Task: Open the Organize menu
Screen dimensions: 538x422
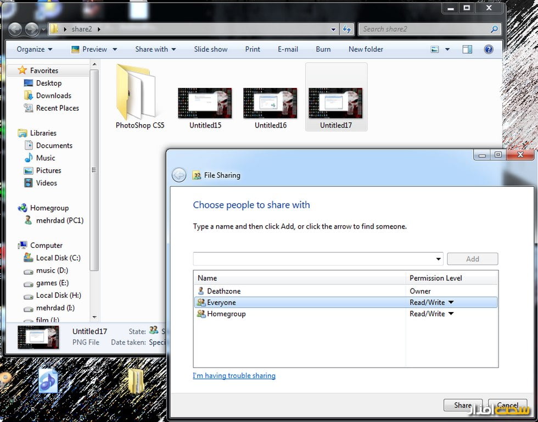Action: [34, 49]
